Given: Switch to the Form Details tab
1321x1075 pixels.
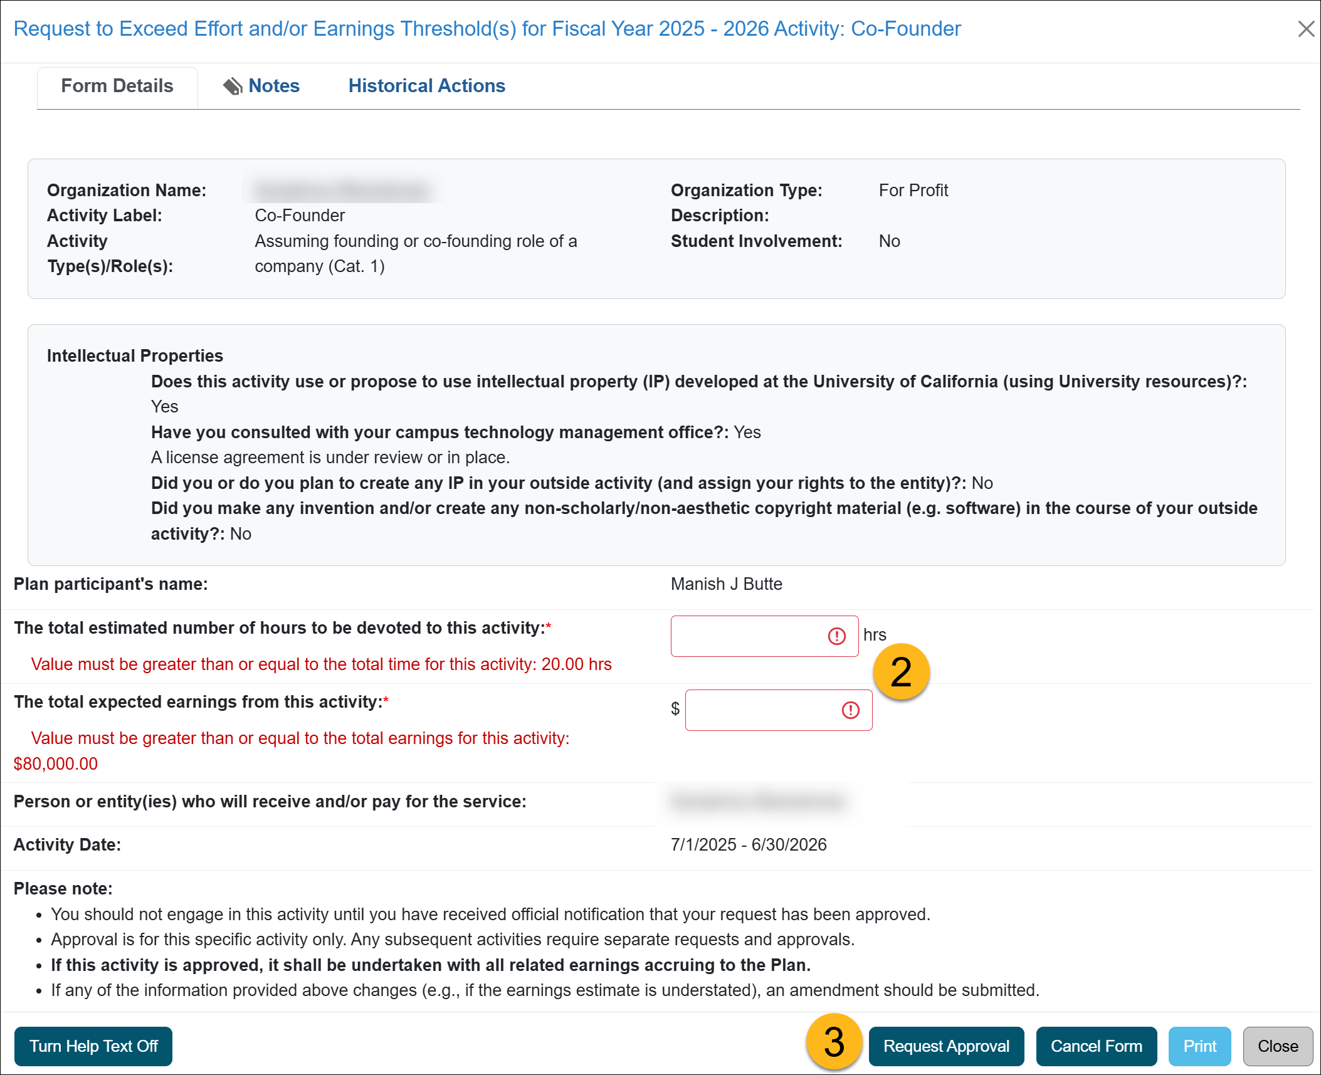Looking at the screenshot, I should 117,86.
